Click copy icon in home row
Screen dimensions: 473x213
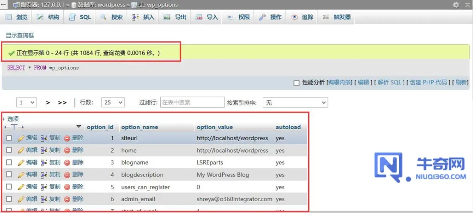pyautogui.click(x=44, y=150)
